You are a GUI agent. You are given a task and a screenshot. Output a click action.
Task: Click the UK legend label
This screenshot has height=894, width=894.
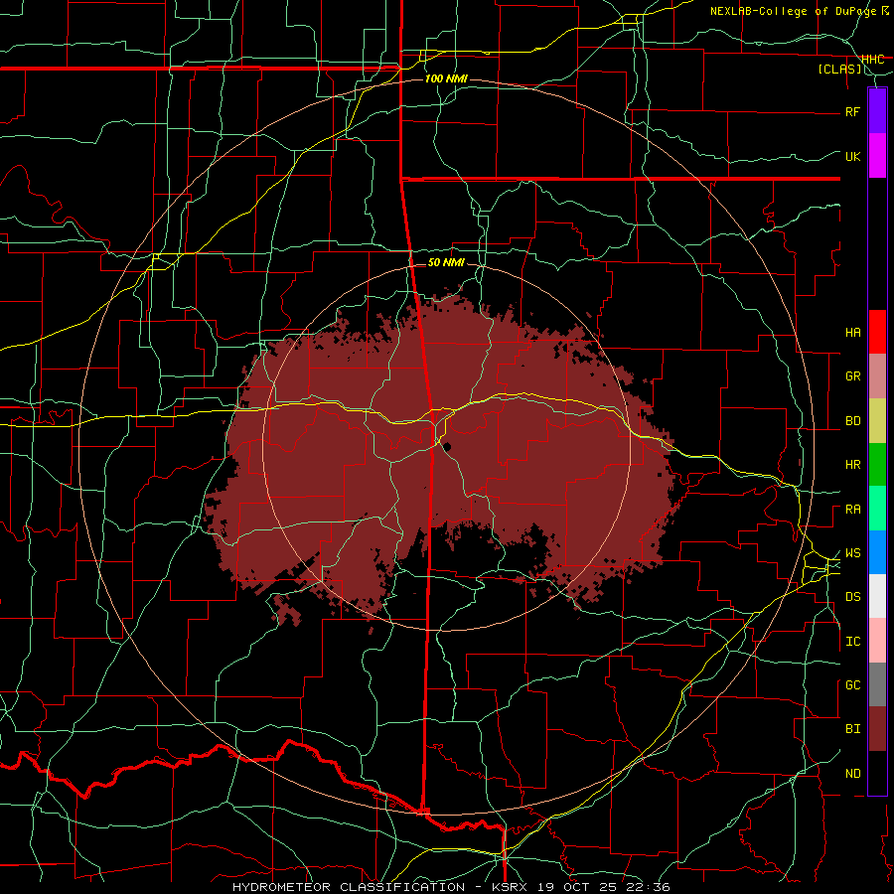(x=852, y=156)
